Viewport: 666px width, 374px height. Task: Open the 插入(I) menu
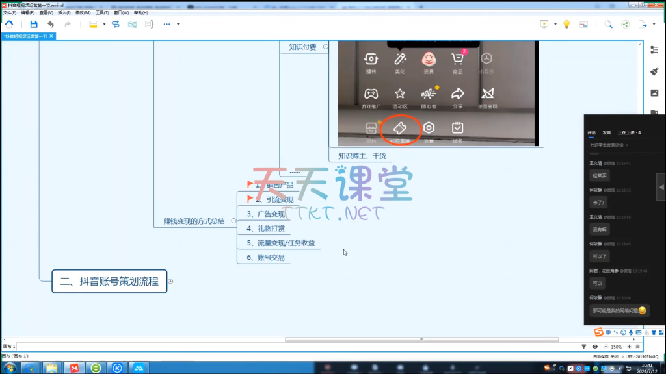click(64, 12)
